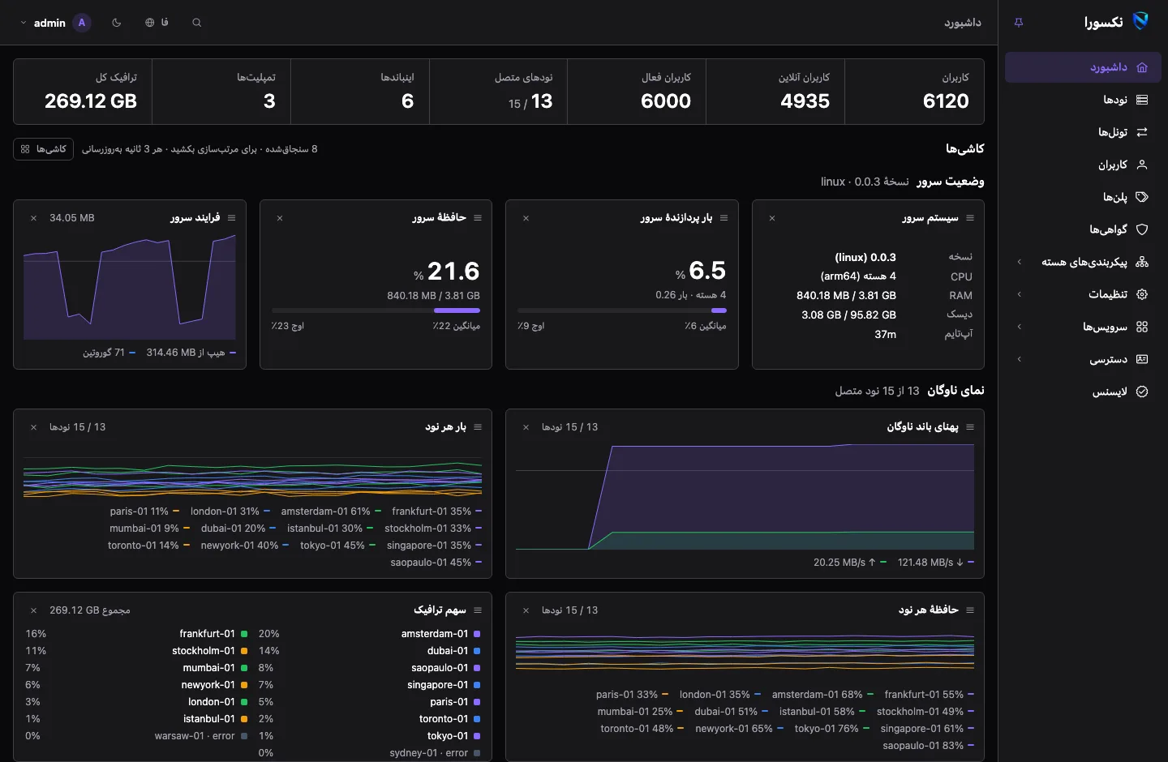Click بار پردازندهٔ سرور drag handle icon
The image size is (1168, 762).
(x=724, y=218)
